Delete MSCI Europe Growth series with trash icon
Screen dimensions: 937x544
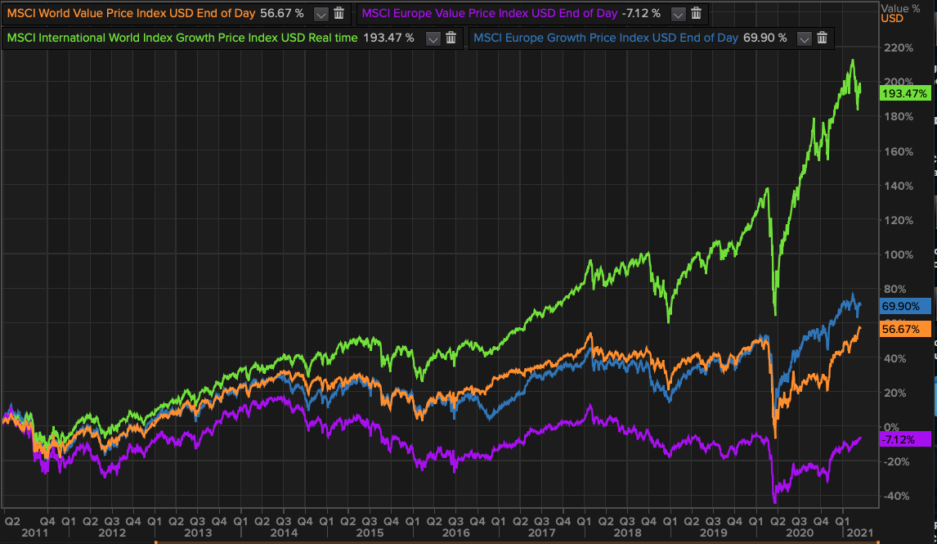click(823, 38)
